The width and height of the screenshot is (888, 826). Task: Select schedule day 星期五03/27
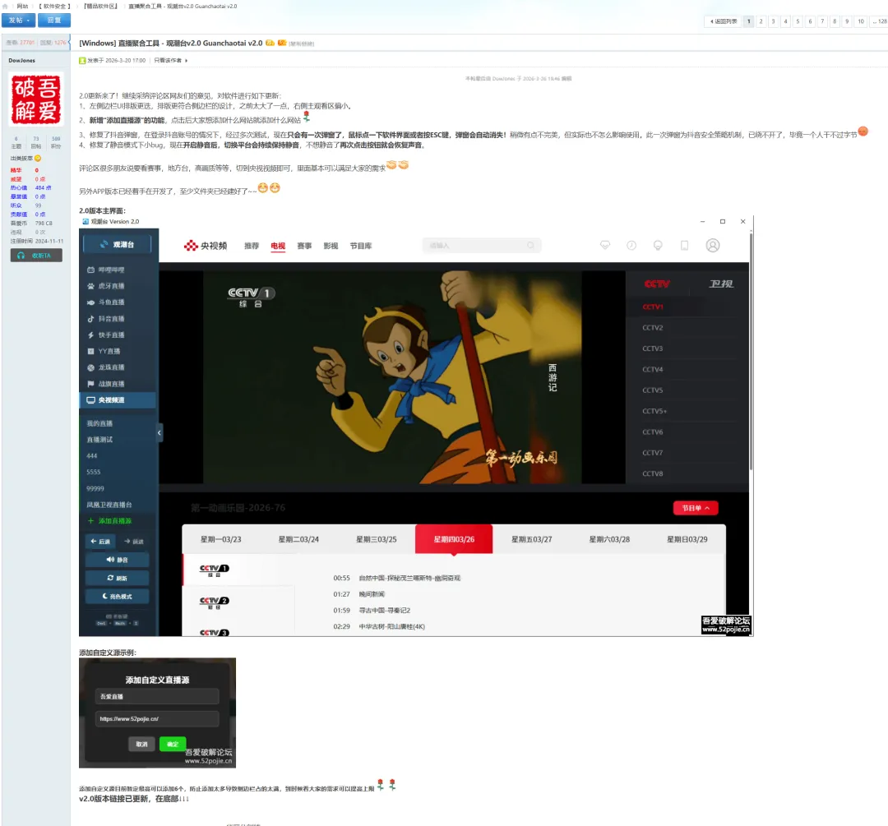pos(532,539)
